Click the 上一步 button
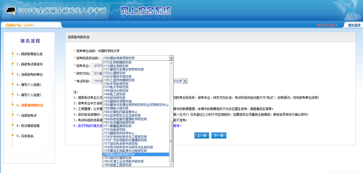363x173 pixels. point(202,136)
